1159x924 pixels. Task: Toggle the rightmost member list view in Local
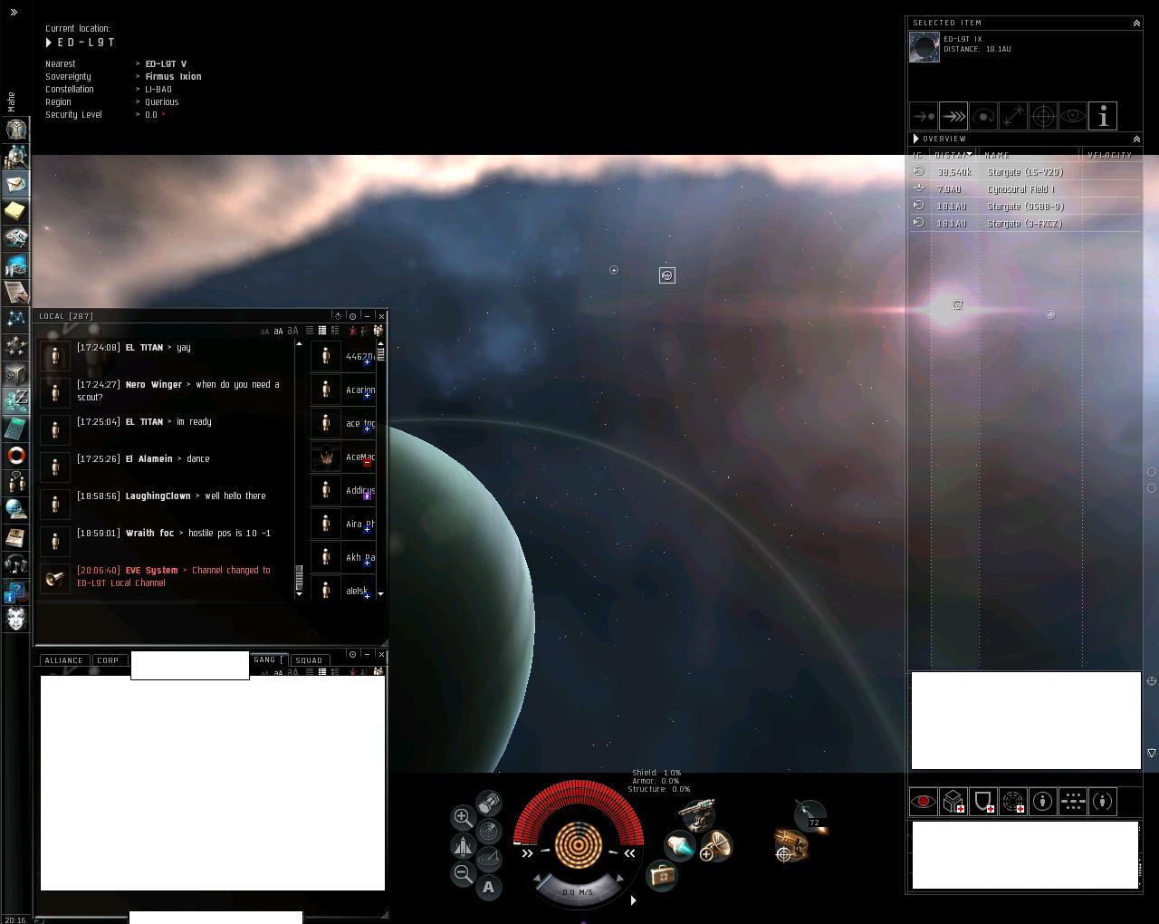[x=378, y=331]
